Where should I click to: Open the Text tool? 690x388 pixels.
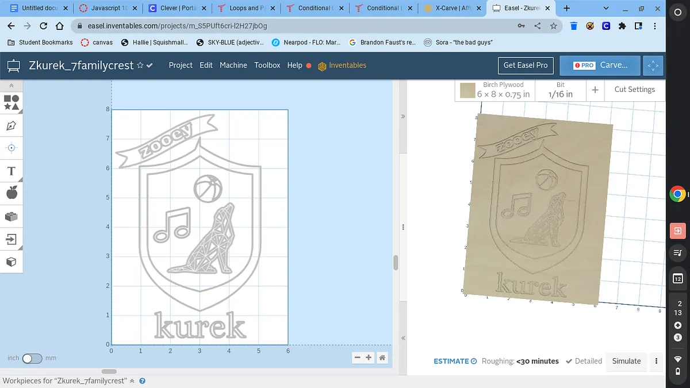[11, 171]
